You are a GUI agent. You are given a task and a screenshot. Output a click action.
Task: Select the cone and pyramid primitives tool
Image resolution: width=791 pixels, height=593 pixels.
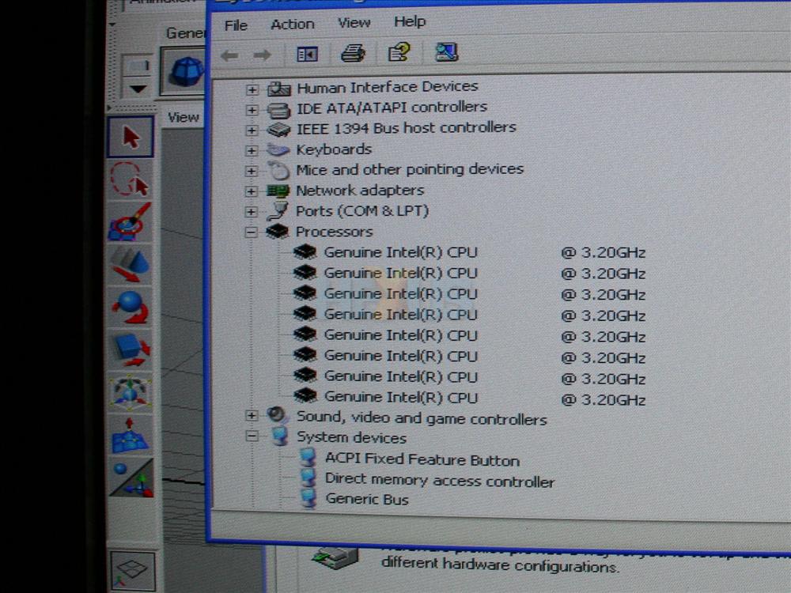coord(131,264)
